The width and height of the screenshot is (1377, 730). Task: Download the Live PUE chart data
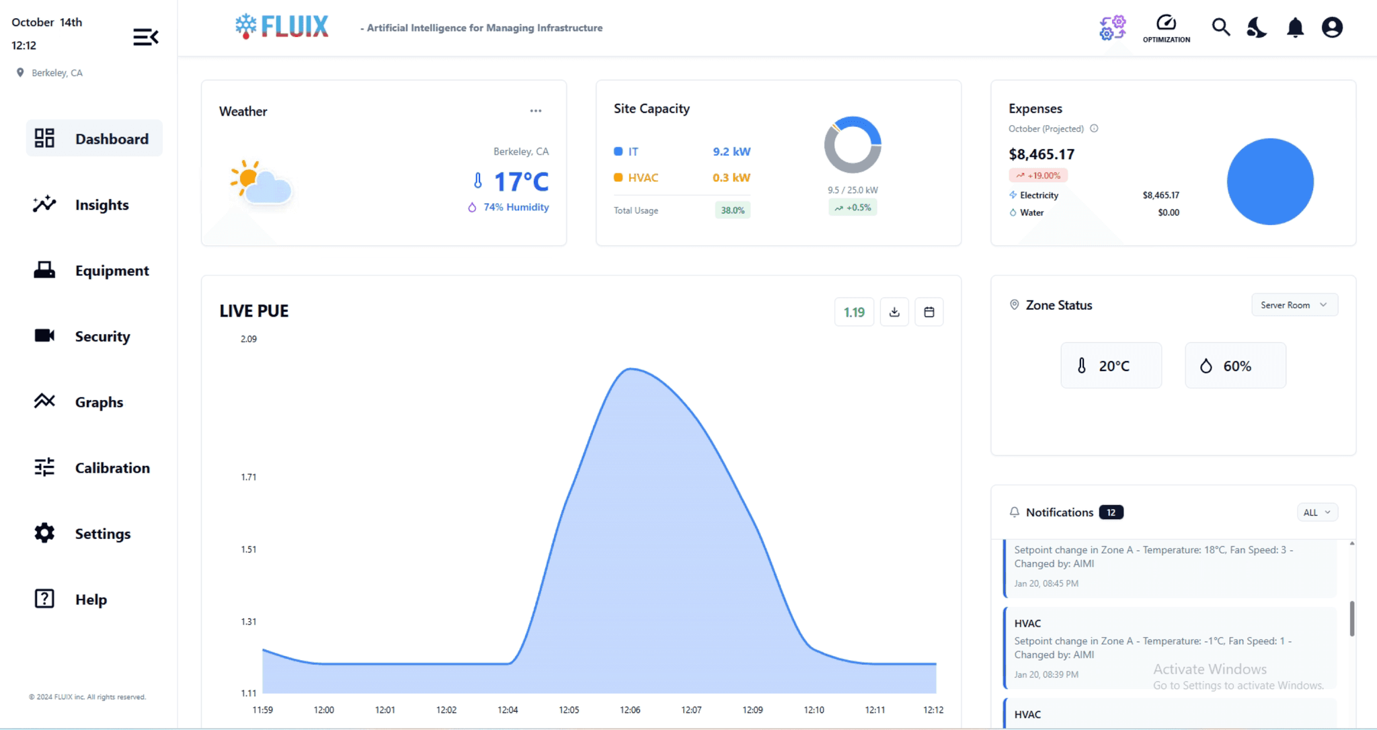894,312
